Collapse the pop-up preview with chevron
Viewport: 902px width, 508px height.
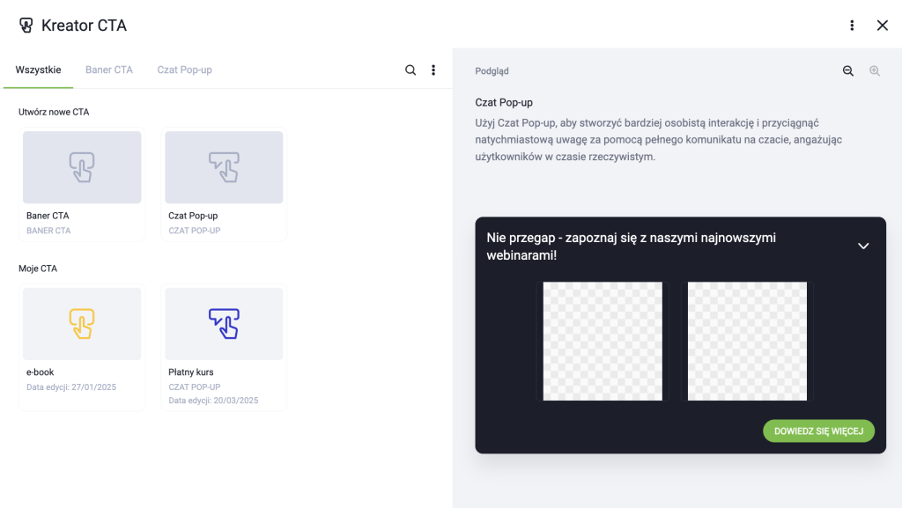pos(863,246)
